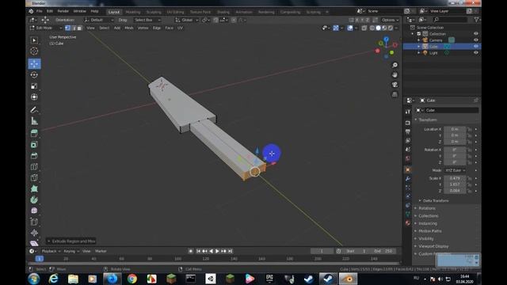This screenshot has width=507, height=285.
Task: Open the Modifier properties wrench tab
Action: coord(408,179)
